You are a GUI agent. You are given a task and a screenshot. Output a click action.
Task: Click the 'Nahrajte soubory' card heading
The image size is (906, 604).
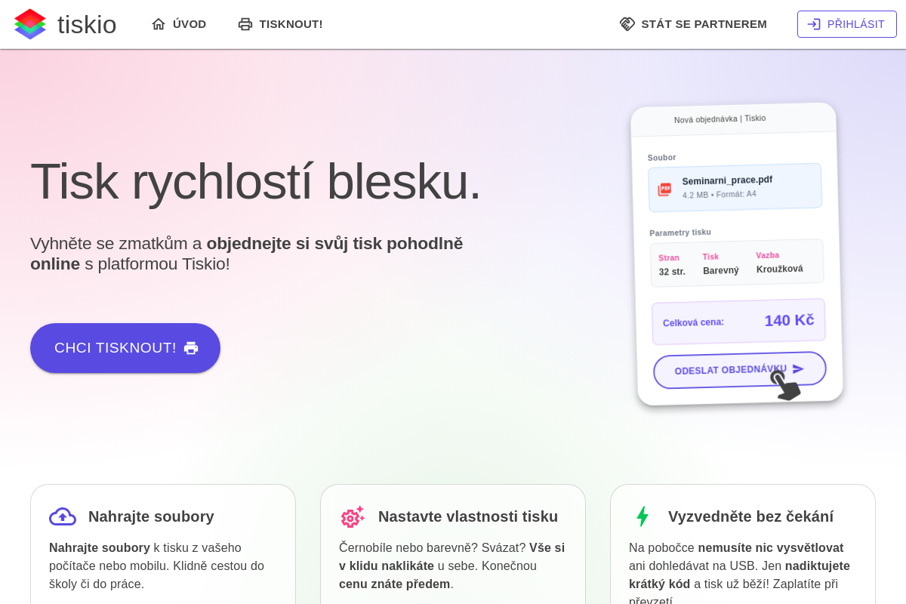151,516
